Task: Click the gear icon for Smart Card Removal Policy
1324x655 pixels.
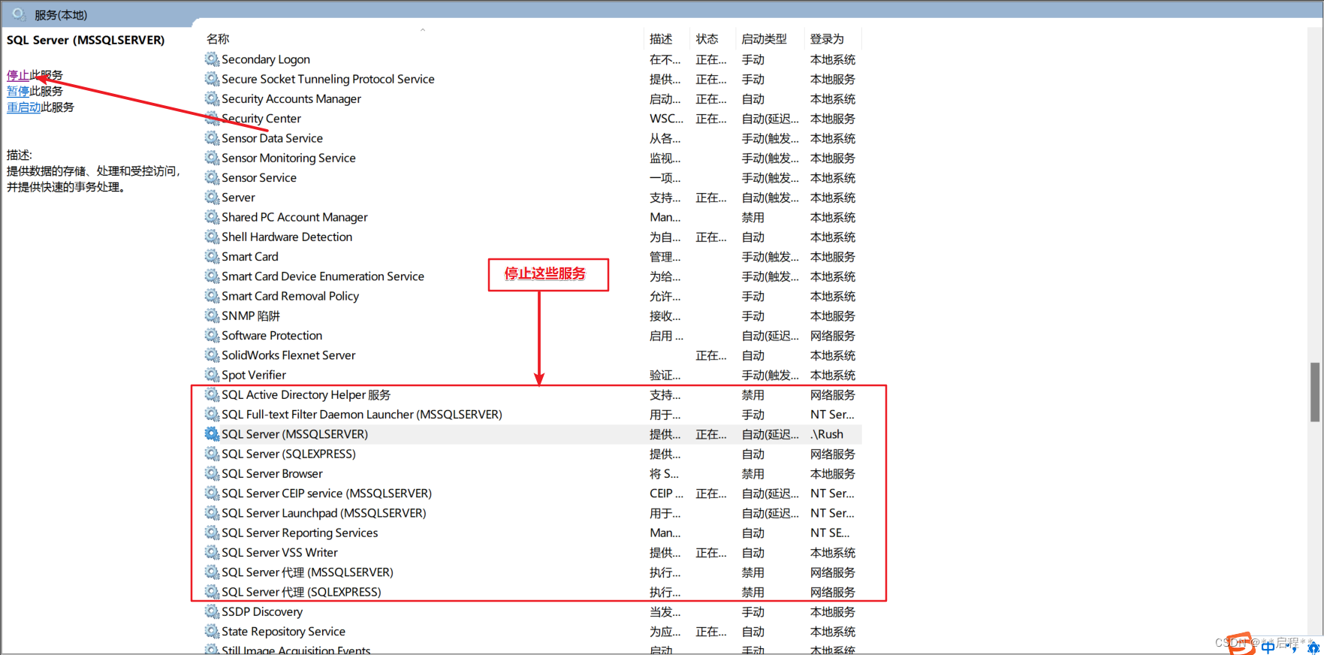Action: (x=212, y=295)
